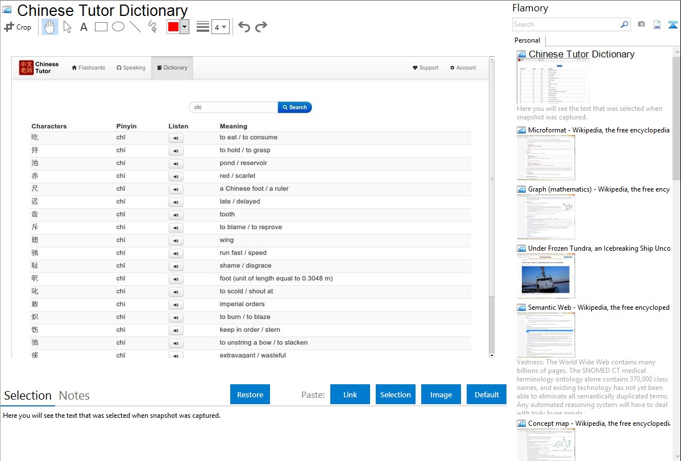Image resolution: width=681 pixels, height=461 pixels.
Task: Select the Crop tool
Action: coord(18,27)
